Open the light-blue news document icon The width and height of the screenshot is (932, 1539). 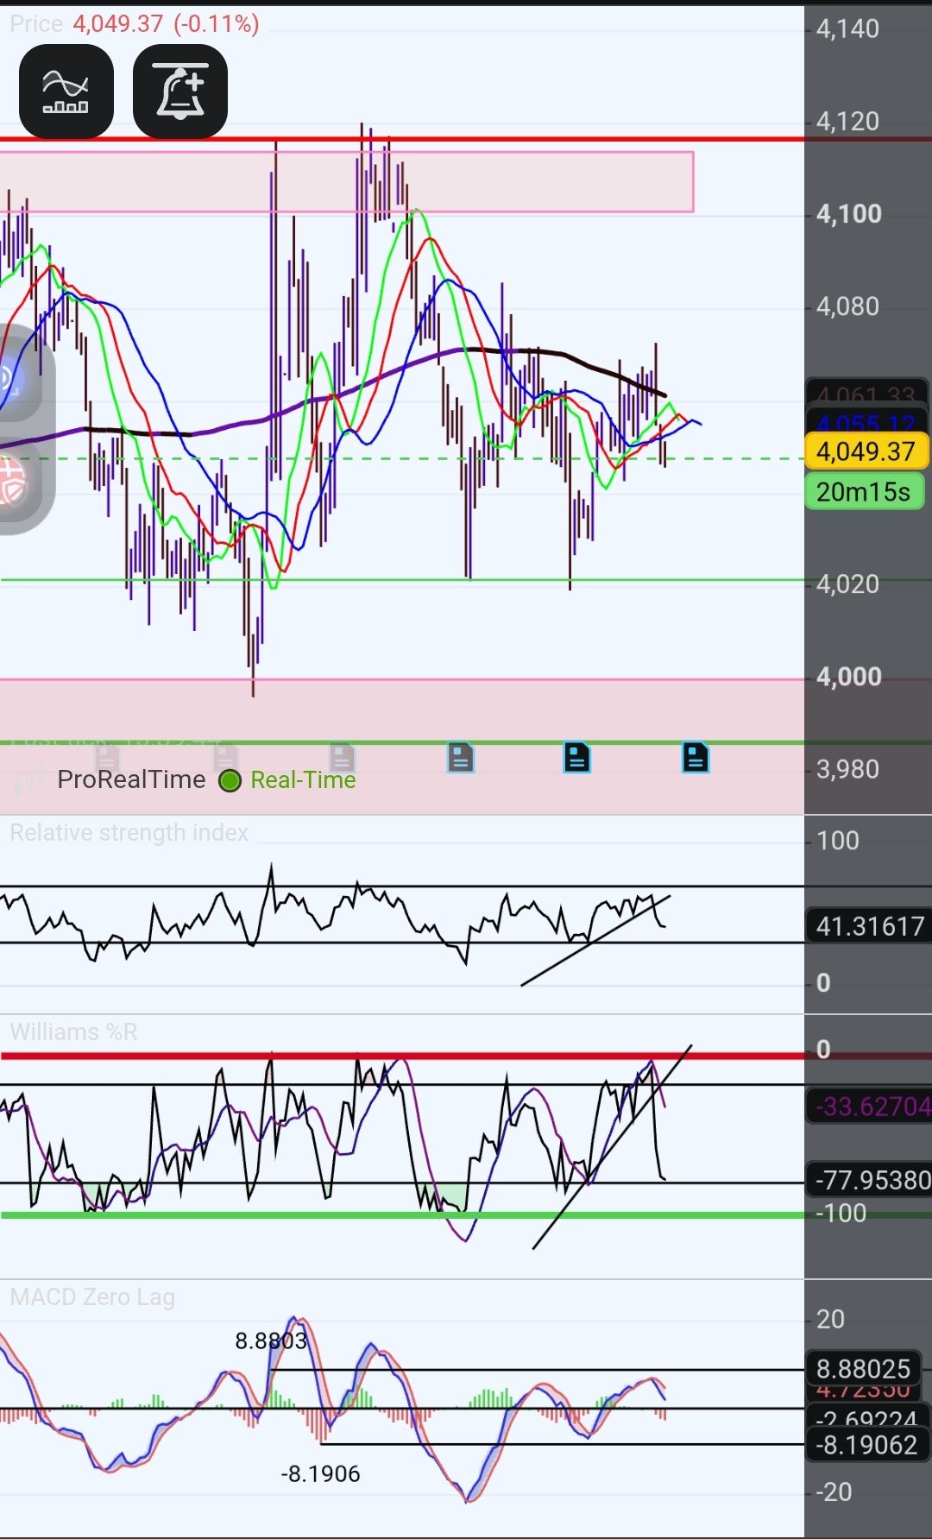point(461,757)
